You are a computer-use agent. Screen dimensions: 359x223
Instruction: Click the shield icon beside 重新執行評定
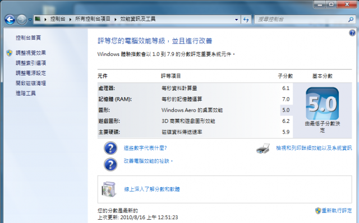click(x=318, y=211)
